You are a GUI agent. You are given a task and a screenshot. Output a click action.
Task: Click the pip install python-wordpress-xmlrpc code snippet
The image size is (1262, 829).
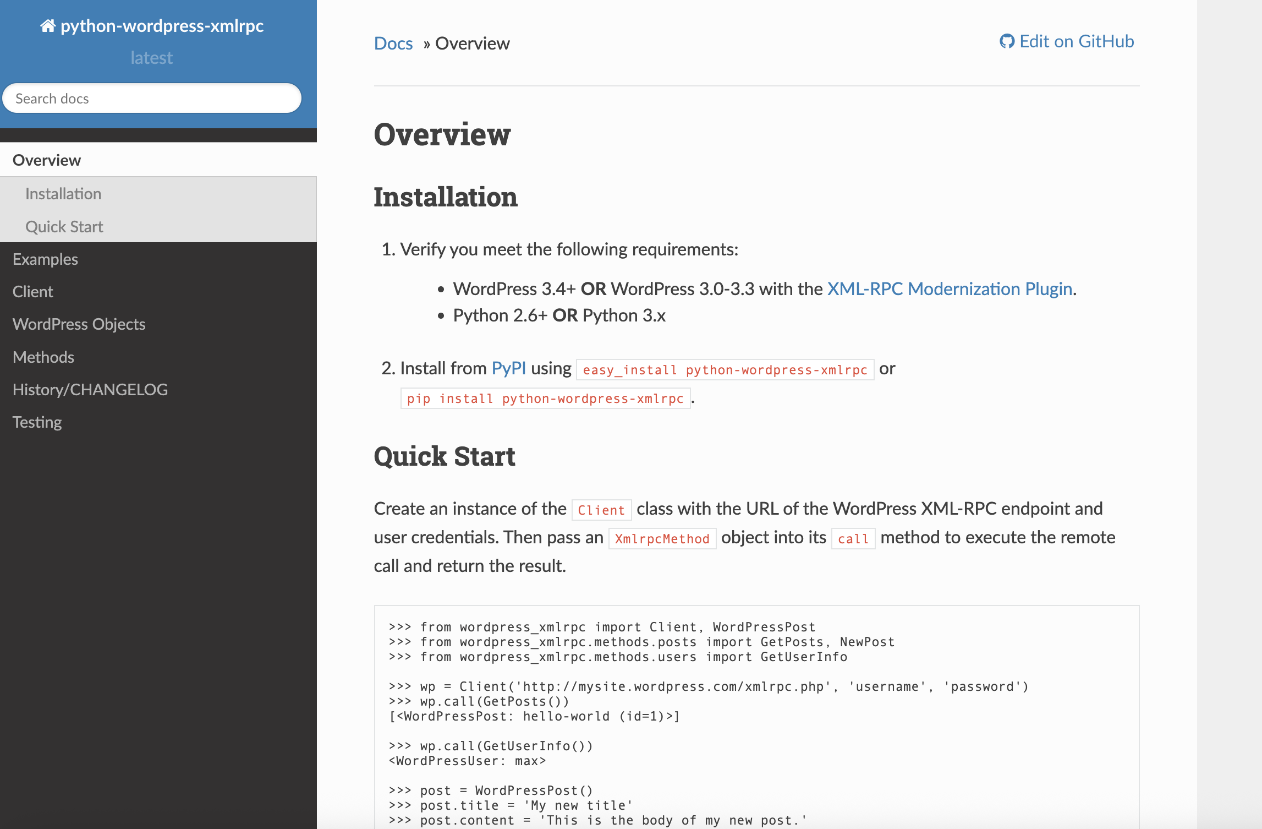(545, 399)
